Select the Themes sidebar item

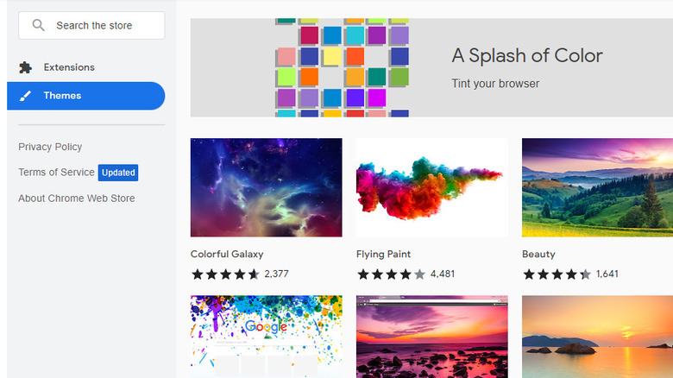[85, 96]
